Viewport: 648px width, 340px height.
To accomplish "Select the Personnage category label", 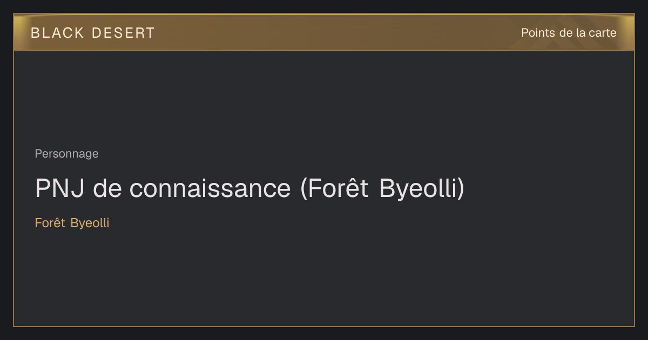I will tap(66, 154).
